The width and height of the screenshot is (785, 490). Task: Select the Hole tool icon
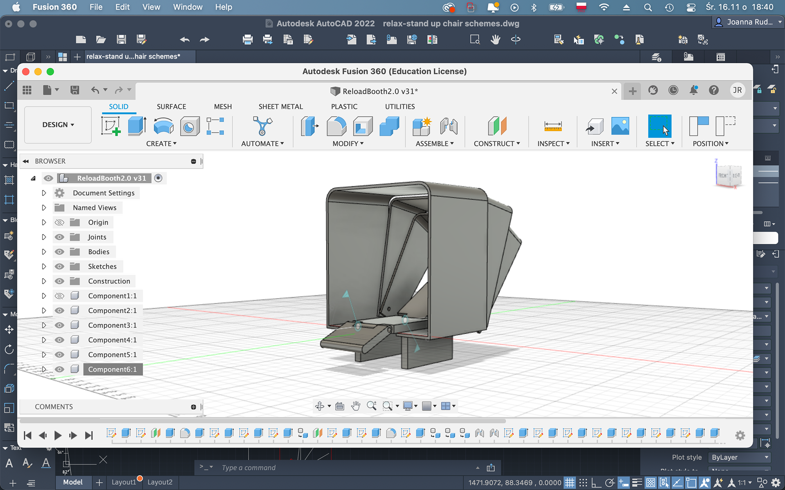click(190, 126)
